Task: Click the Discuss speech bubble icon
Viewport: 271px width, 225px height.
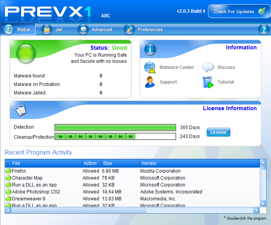Action: (208, 67)
